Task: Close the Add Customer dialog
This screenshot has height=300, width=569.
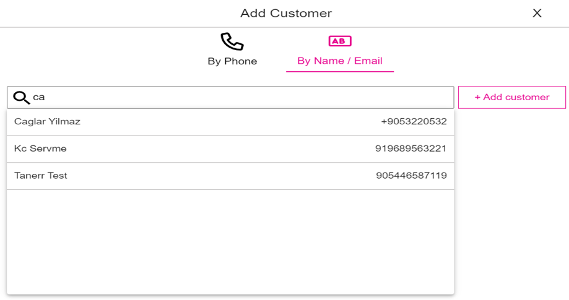Action: click(537, 13)
